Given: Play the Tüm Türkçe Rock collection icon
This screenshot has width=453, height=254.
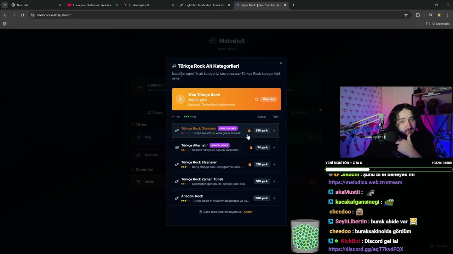Looking at the screenshot, I should click(180, 99).
